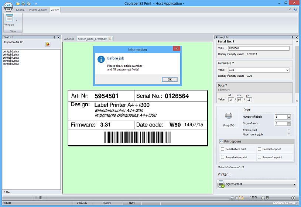
Task: Open the quick access toolbar customize arrow
Action: [36, 4]
